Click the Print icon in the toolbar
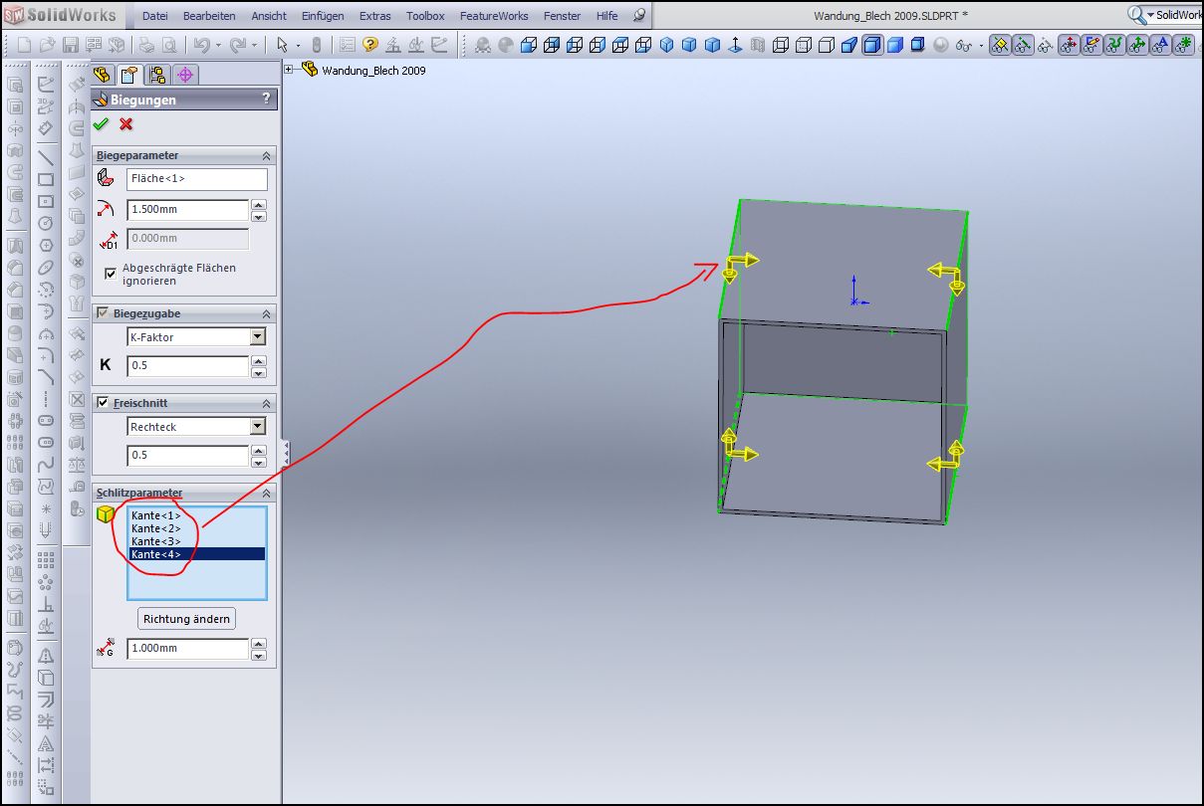This screenshot has width=1204, height=806. tap(145, 45)
